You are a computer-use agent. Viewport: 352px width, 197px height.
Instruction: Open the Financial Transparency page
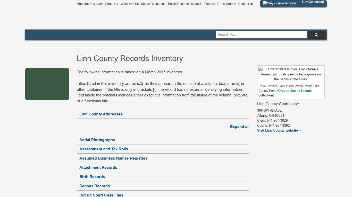pos(220,4)
